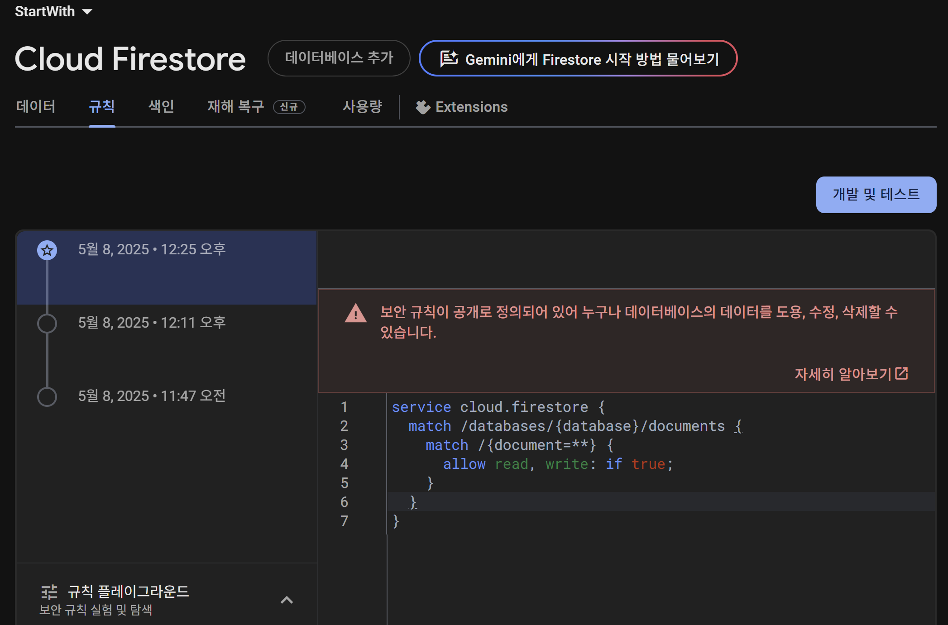
Task: Click the Extensions puzzle icon
Action: tap(423, 107)
